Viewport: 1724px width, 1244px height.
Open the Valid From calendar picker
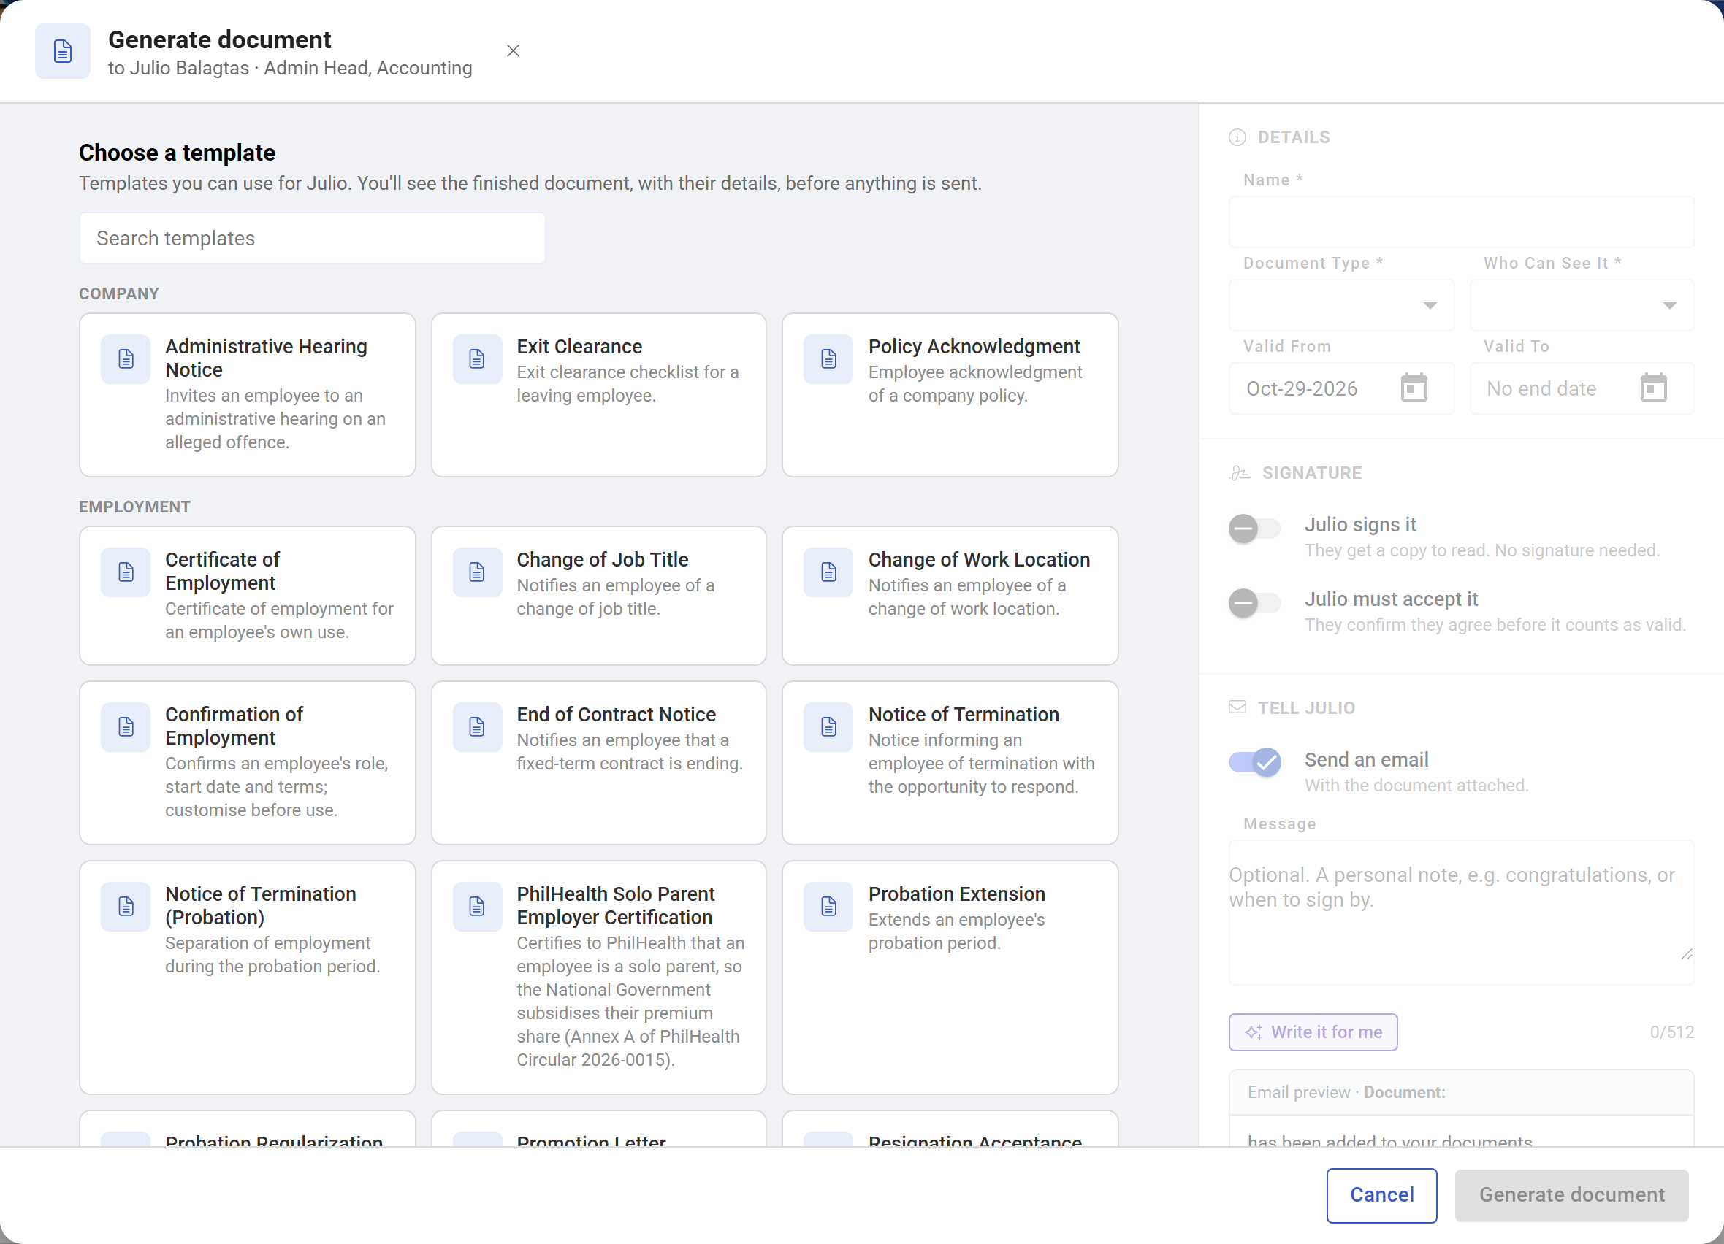point(1414,388)
